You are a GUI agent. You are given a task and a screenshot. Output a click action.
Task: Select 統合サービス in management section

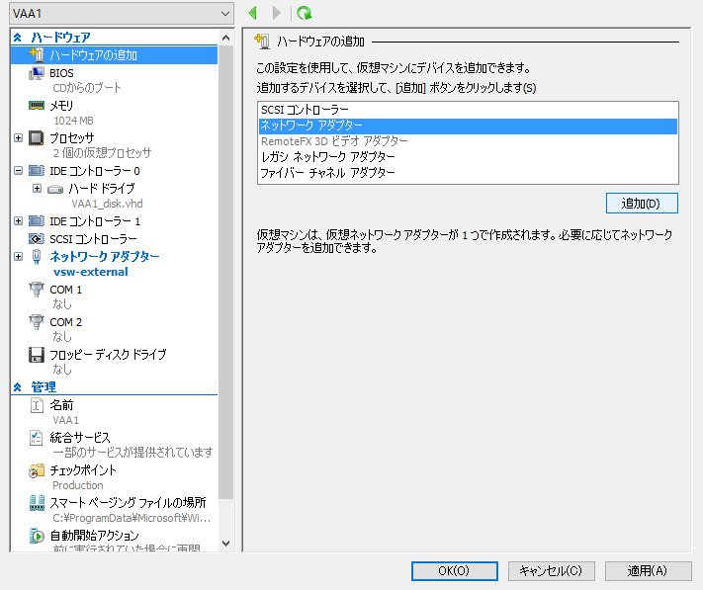click(x=80, y=438)
